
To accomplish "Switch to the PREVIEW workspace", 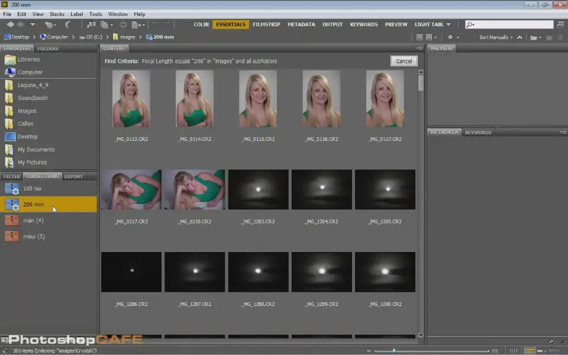I will tap(396, 24).
